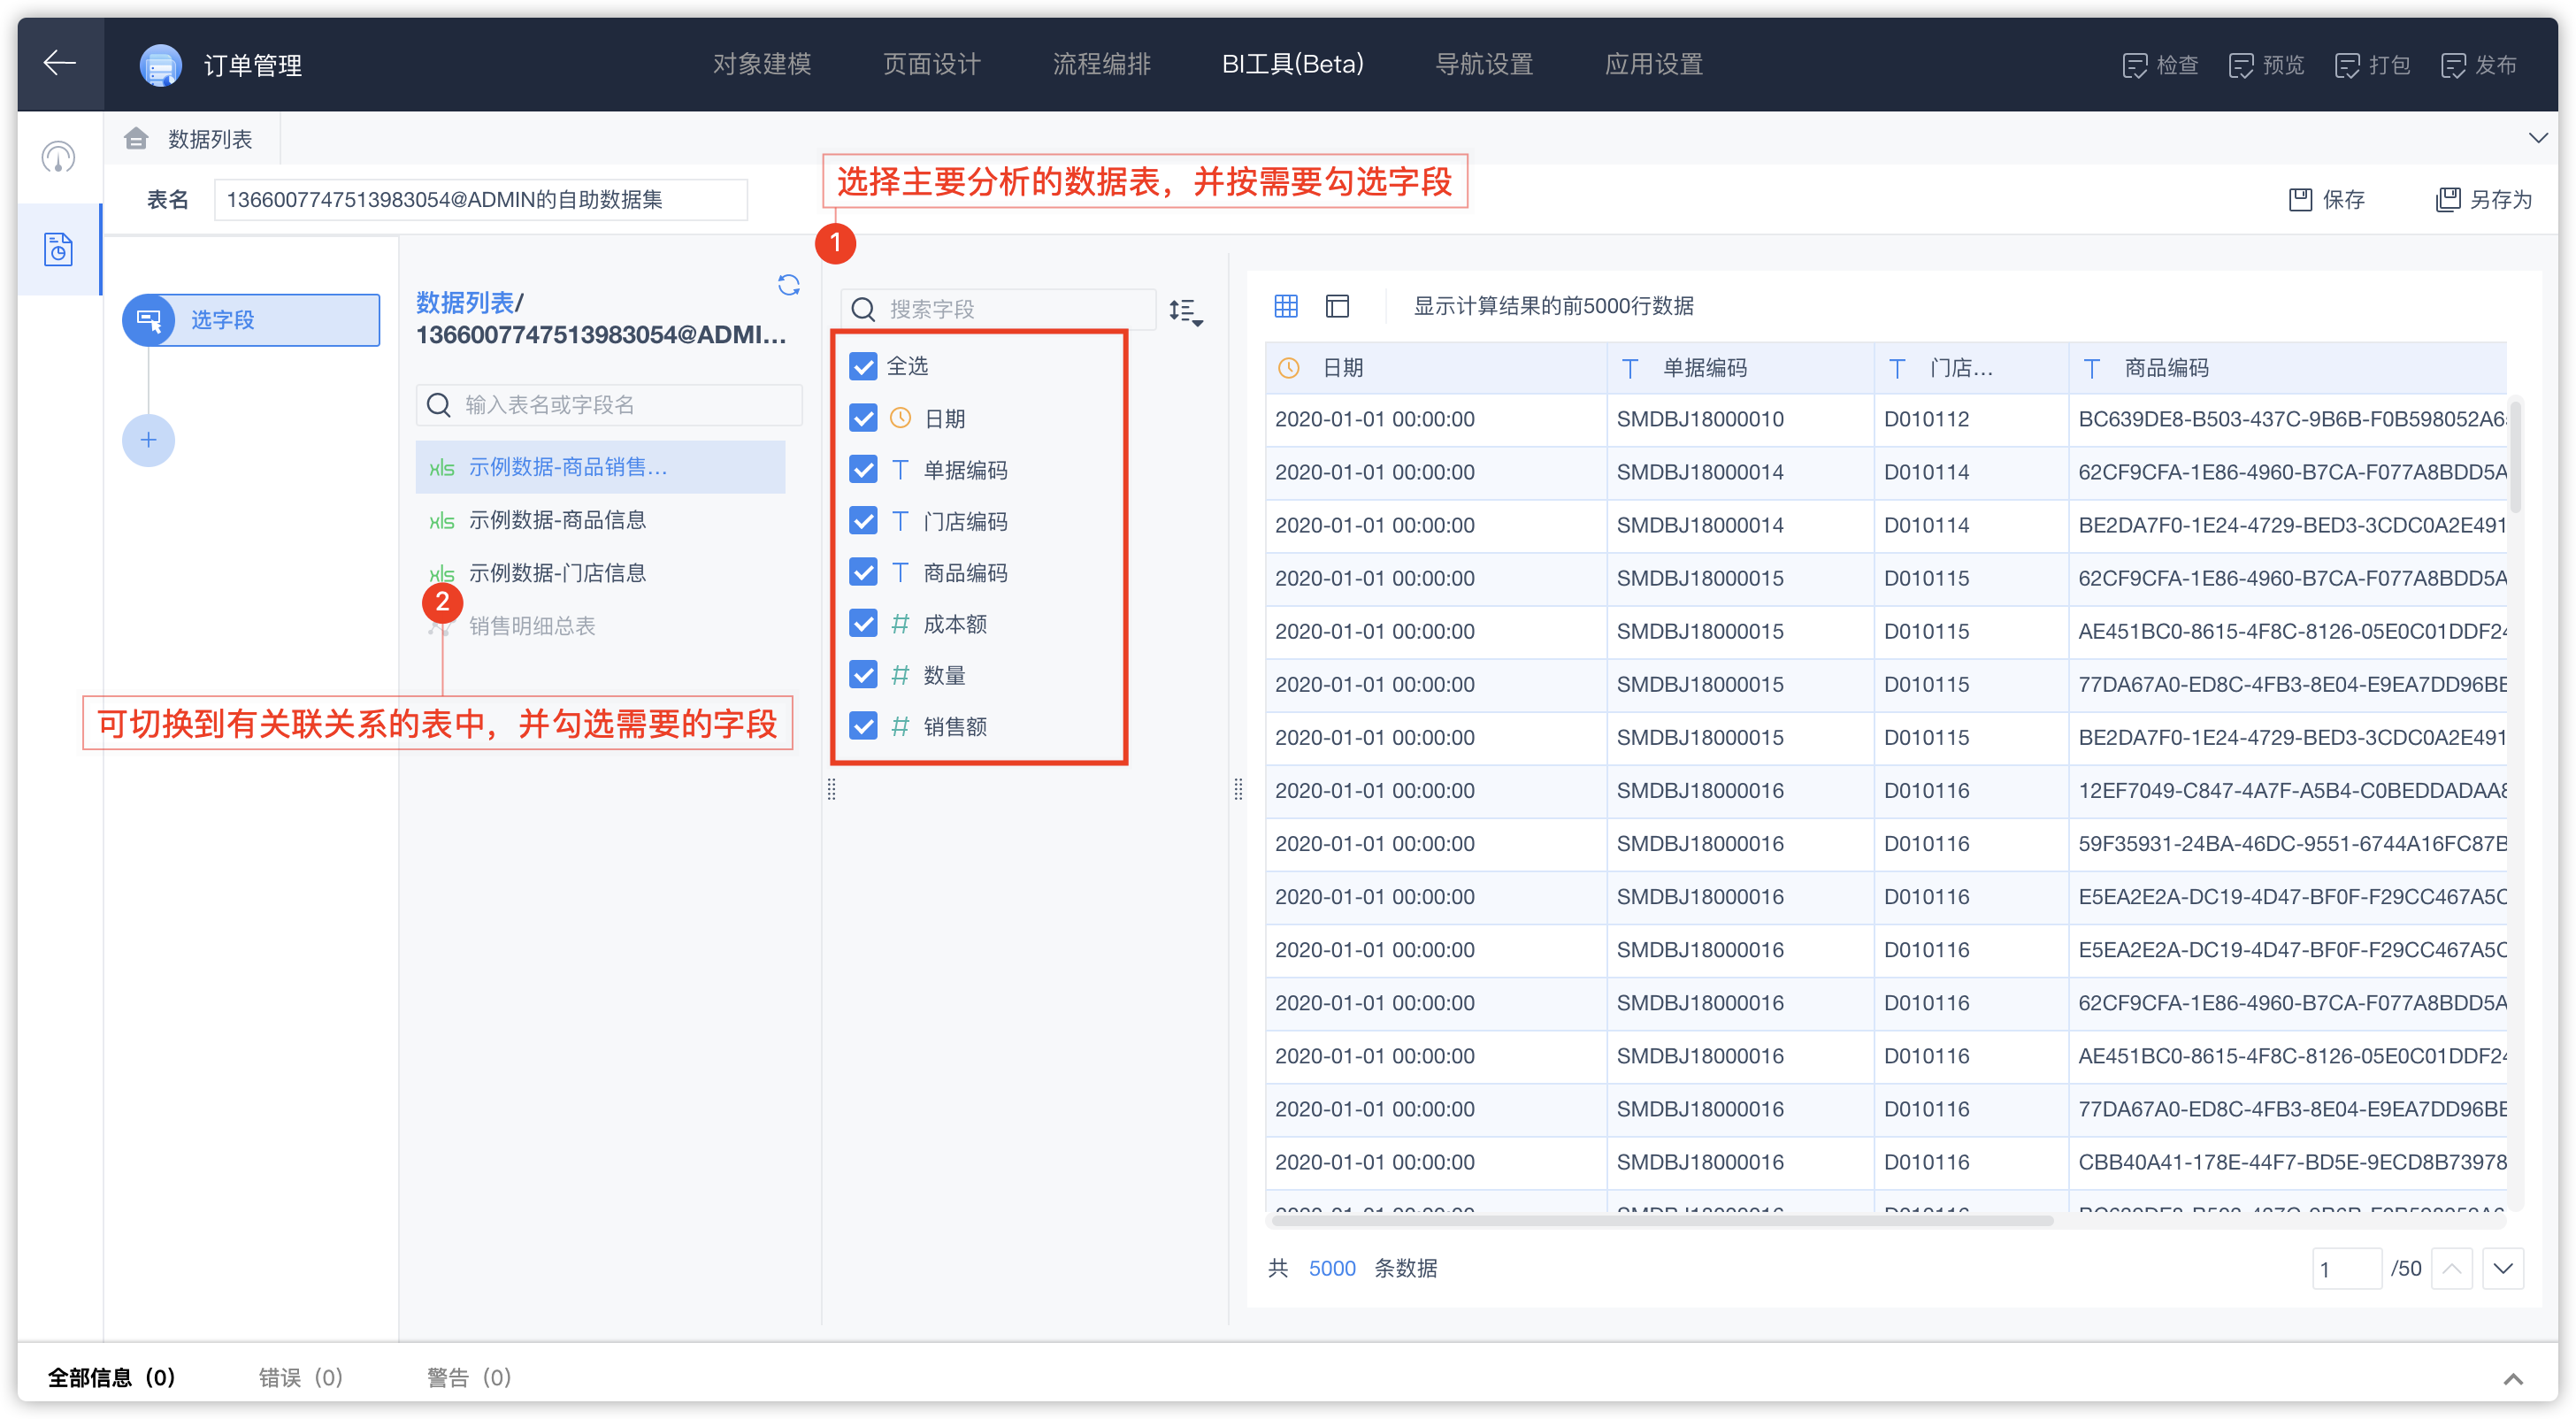Switch to the 错误 (0) tab

click(x=300, y=1377)
